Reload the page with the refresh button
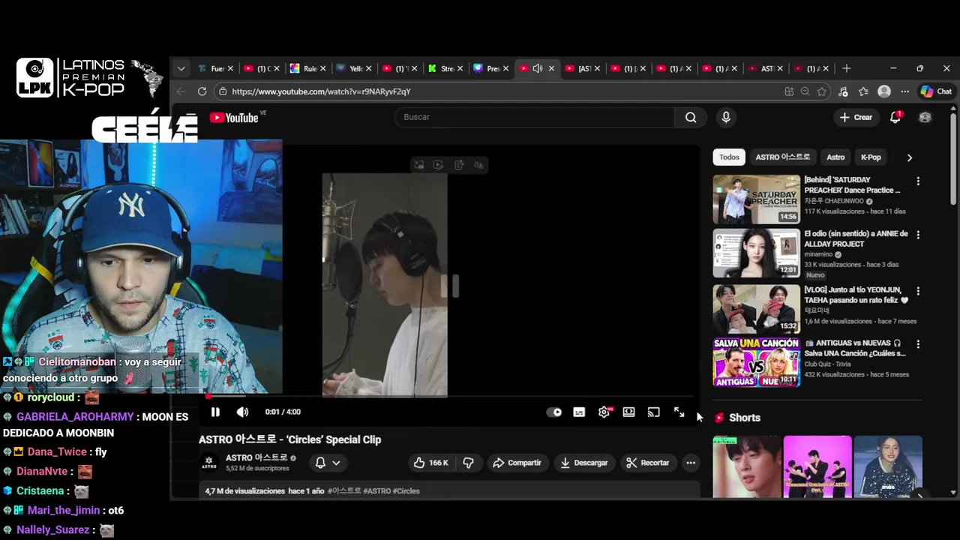960x540 pixels. point(202,91)
